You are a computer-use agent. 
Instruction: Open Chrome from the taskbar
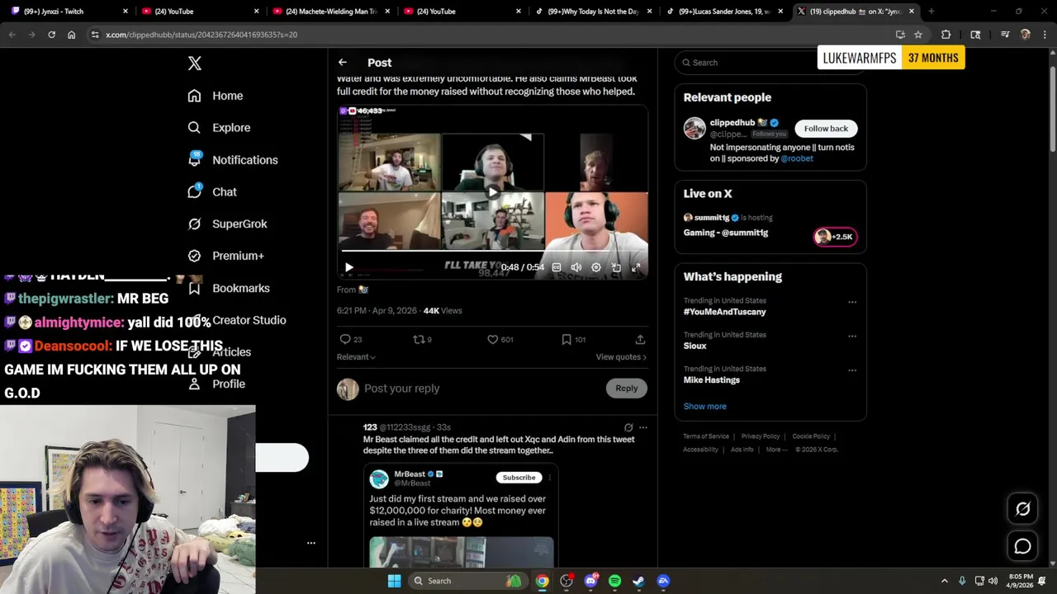pyautogui.click(x=542, y=581)
